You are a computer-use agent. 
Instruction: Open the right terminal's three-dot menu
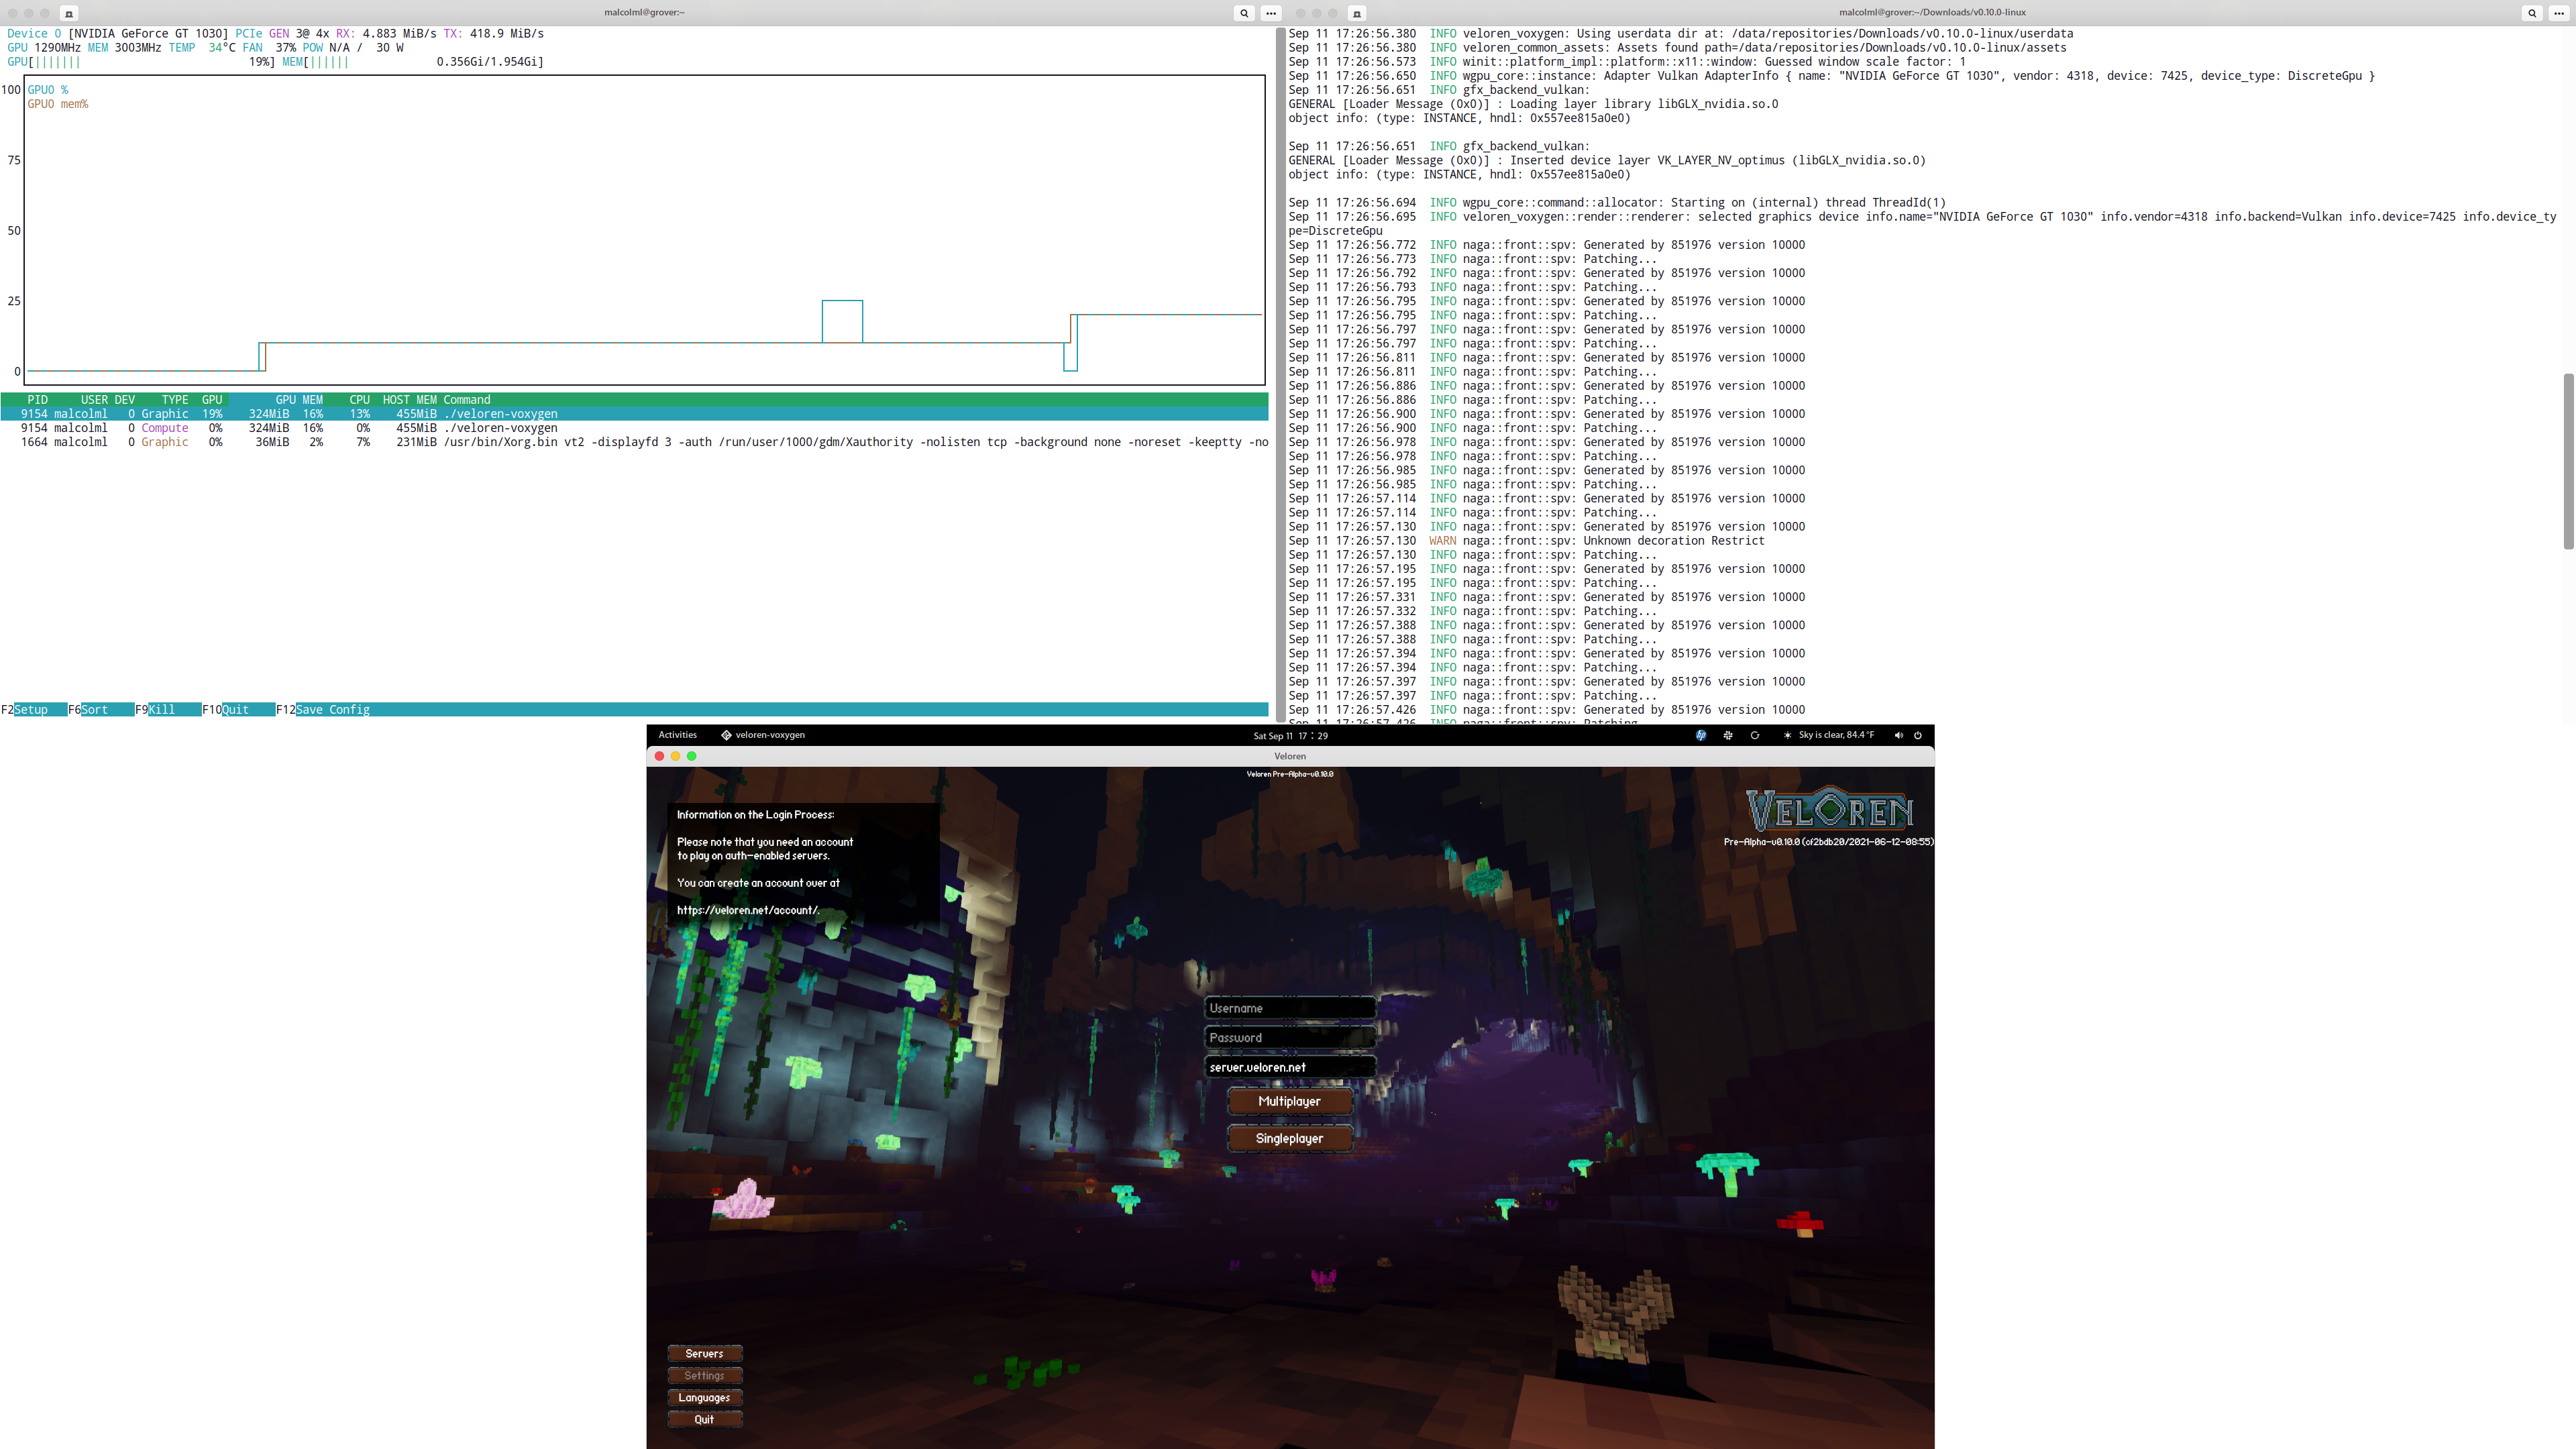click(x=2559, y=13)
